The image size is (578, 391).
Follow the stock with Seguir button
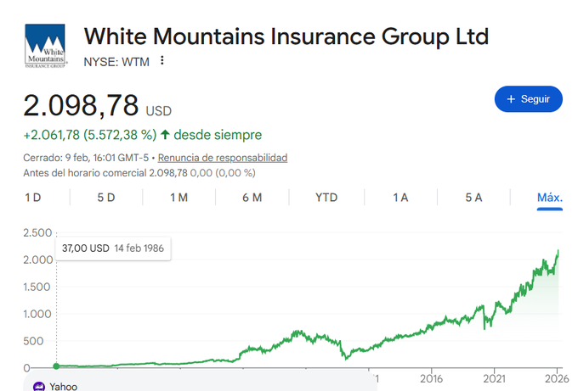point(528,99)
